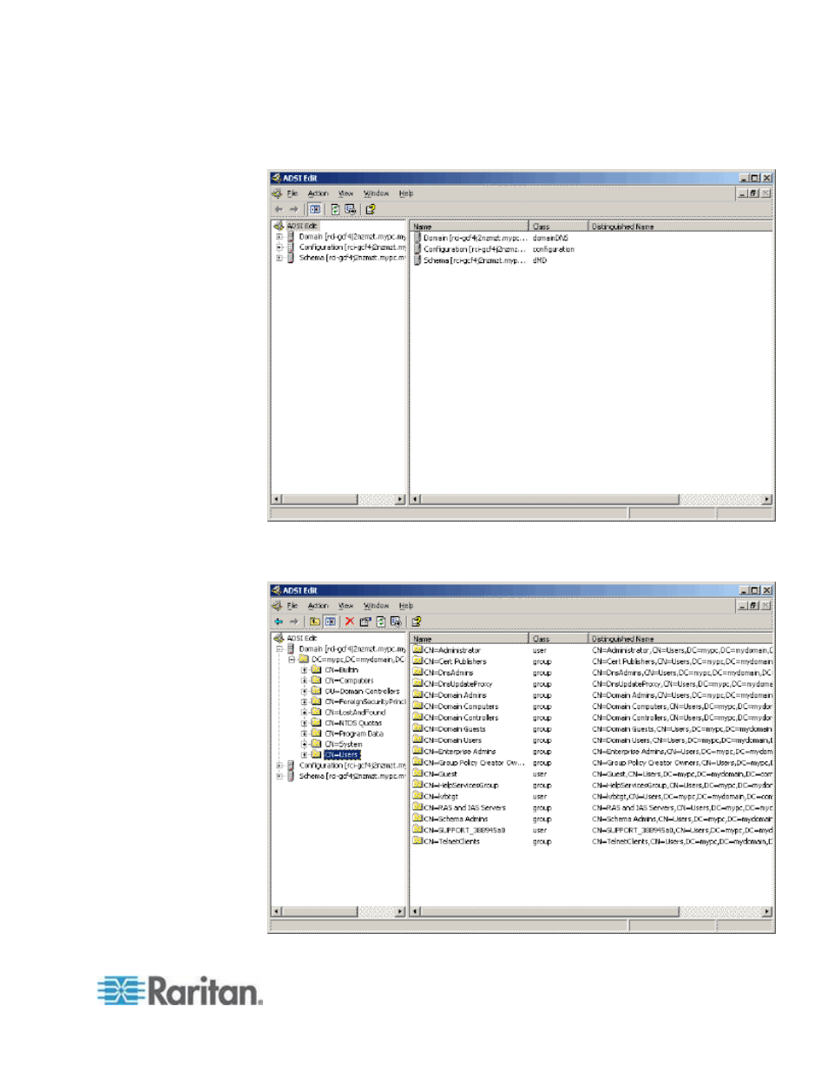Select CN=Domain Admins entry in lower list
Image resolution: width=828 pixels, height=1072 pixels.
point(455,694)
